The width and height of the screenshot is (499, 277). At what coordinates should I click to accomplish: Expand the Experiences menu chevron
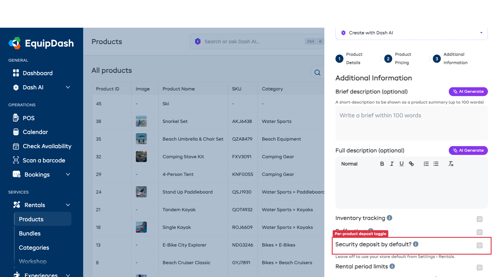tap(68, 275)
